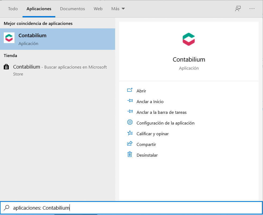Switch to the Web tab
The height and width of the screenshot is (215, 263).
click(98, 9)
